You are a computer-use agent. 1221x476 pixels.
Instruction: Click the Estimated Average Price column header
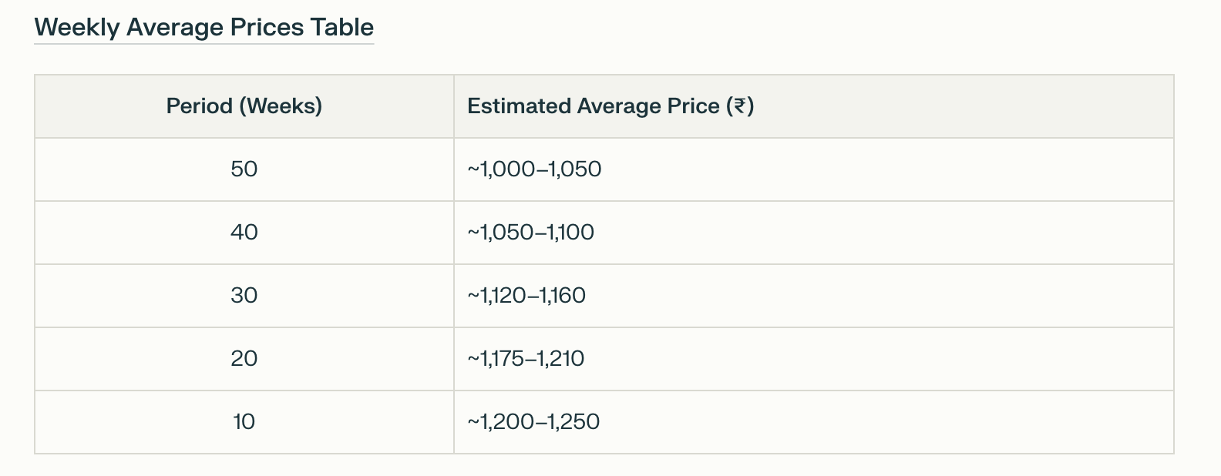tap(610, 106)
